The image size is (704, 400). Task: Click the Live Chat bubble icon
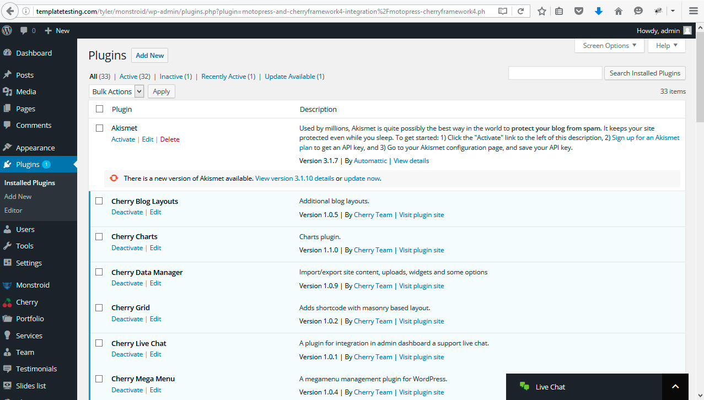524,387
